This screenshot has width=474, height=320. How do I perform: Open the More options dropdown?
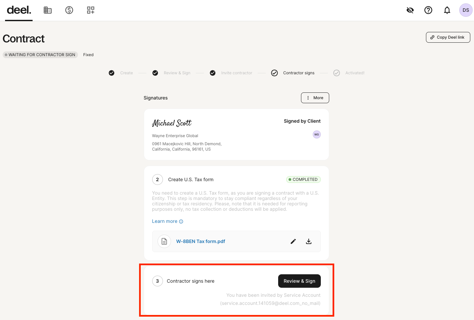[x=315, y=98]
